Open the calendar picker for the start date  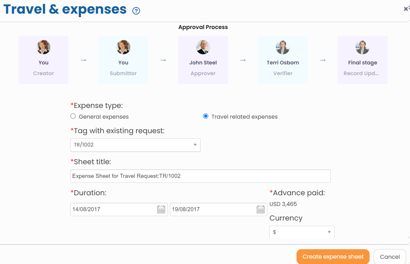pos(161,209)
